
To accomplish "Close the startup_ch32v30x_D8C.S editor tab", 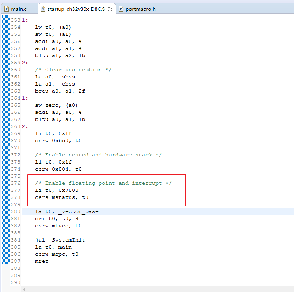I will [x=110, y=9].
